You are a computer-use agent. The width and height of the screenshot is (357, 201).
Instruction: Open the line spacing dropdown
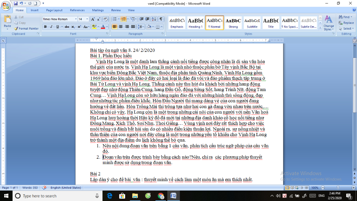[141, 27]
